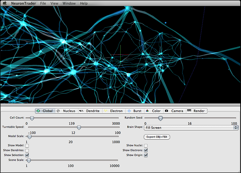This screenshot has width=241, height=173.
Task: Click the Dendrite tab icon
Action: coord(81,111)
